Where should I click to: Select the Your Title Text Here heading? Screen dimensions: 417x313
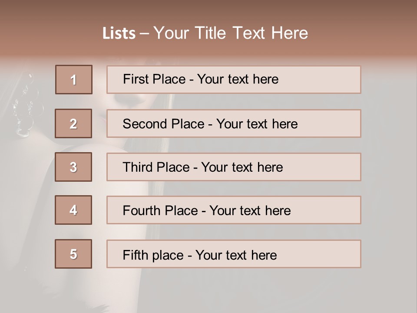point(231,33)
